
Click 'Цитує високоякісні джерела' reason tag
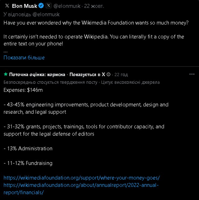(x=130, y=82)
